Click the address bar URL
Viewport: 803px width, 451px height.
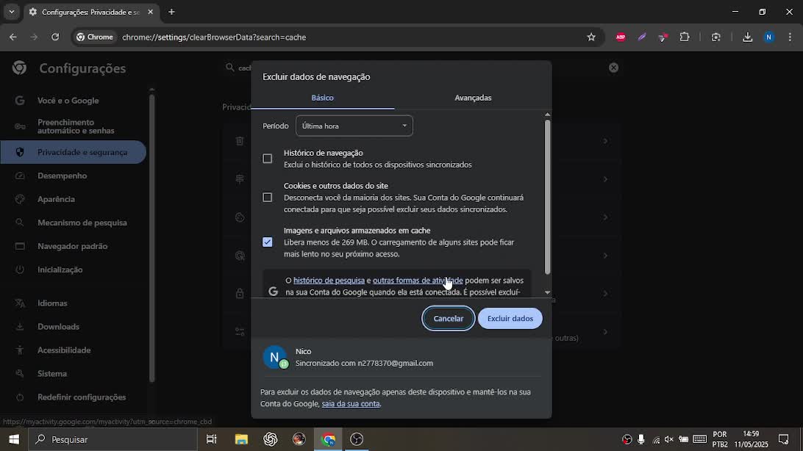(x=213, y=37)
